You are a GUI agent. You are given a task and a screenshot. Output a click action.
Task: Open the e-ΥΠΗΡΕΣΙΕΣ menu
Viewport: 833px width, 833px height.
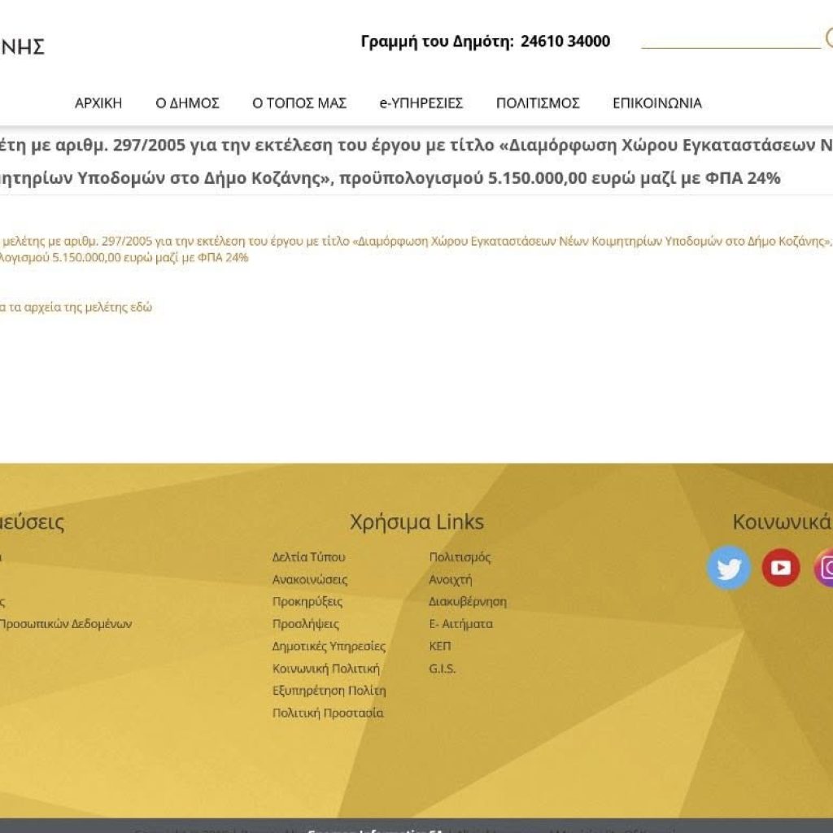click(421, 103)
